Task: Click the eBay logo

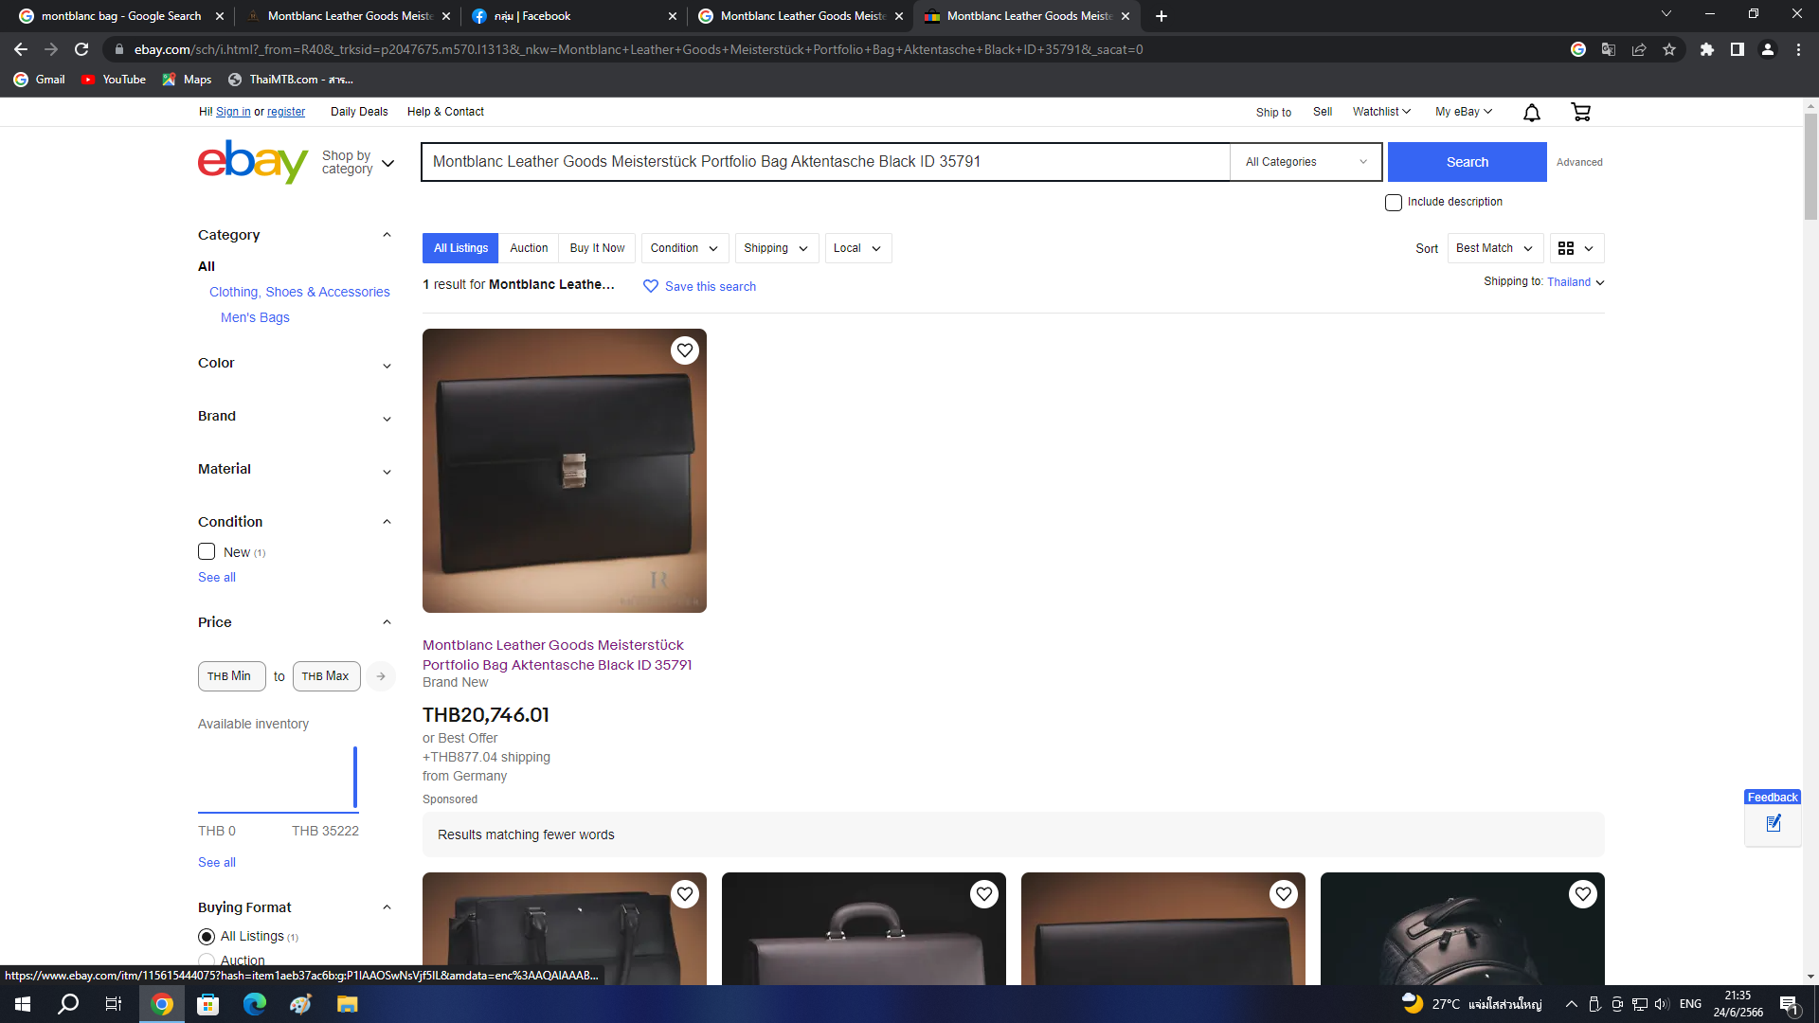Action: [x=253, y=162]
